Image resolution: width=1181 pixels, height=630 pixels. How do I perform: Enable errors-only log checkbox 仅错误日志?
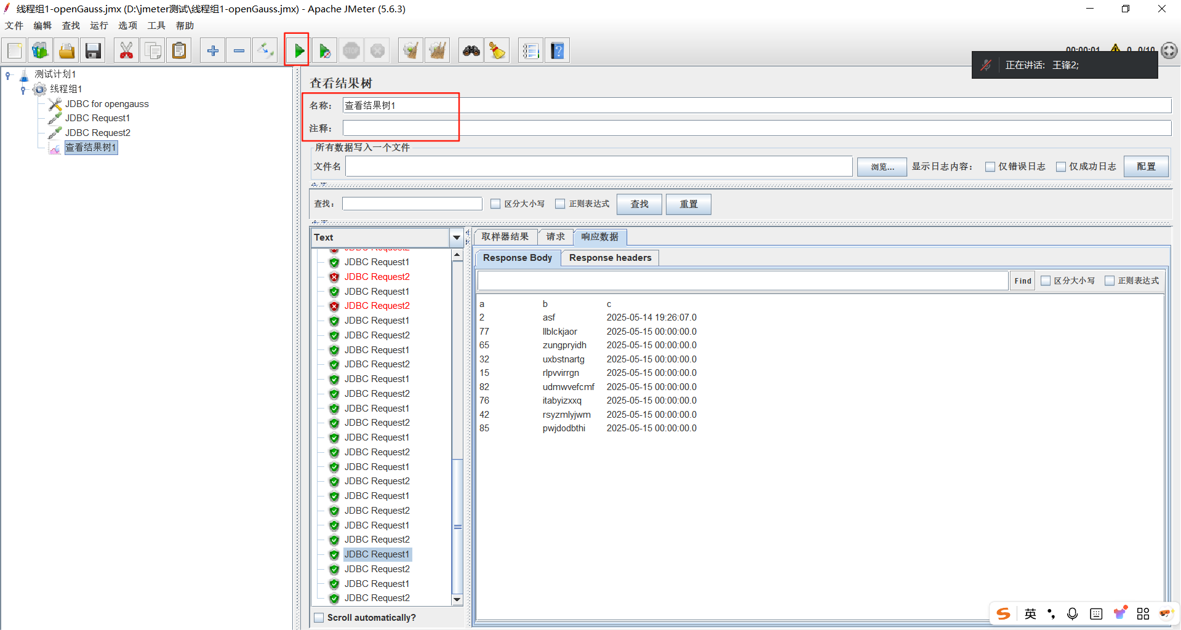(x=990, y=167)
